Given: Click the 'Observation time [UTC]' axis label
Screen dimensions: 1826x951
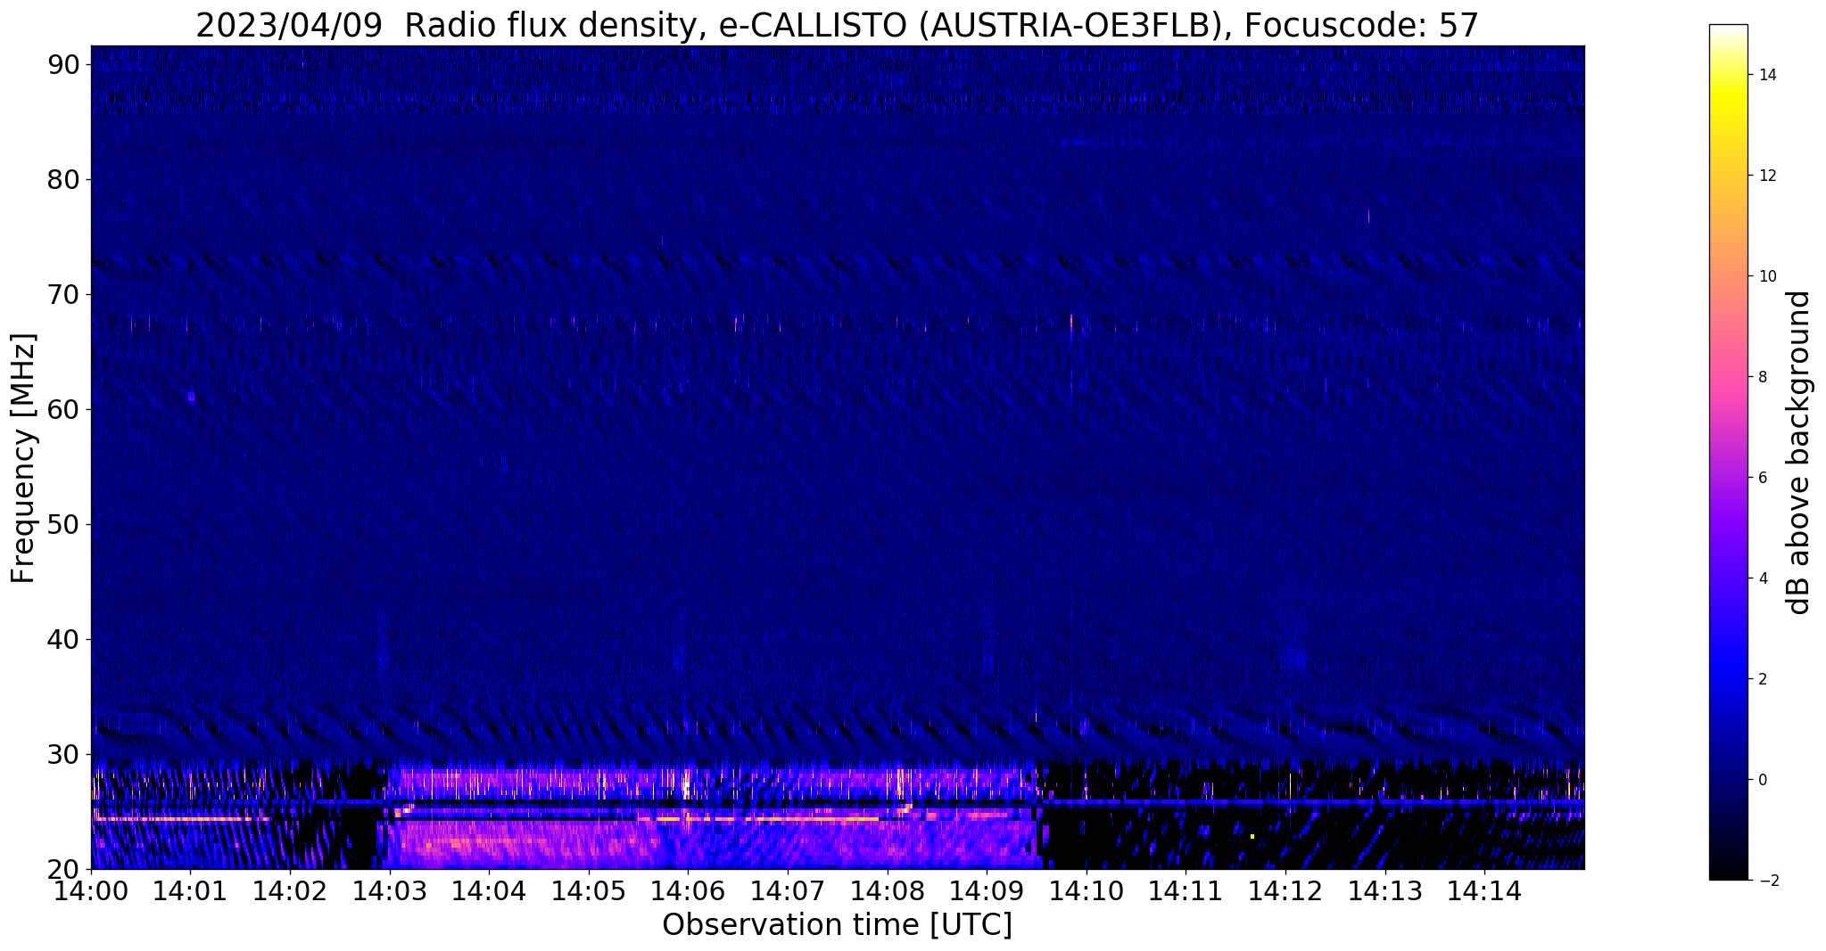Looking at the screenshot, I should (837, 925).
